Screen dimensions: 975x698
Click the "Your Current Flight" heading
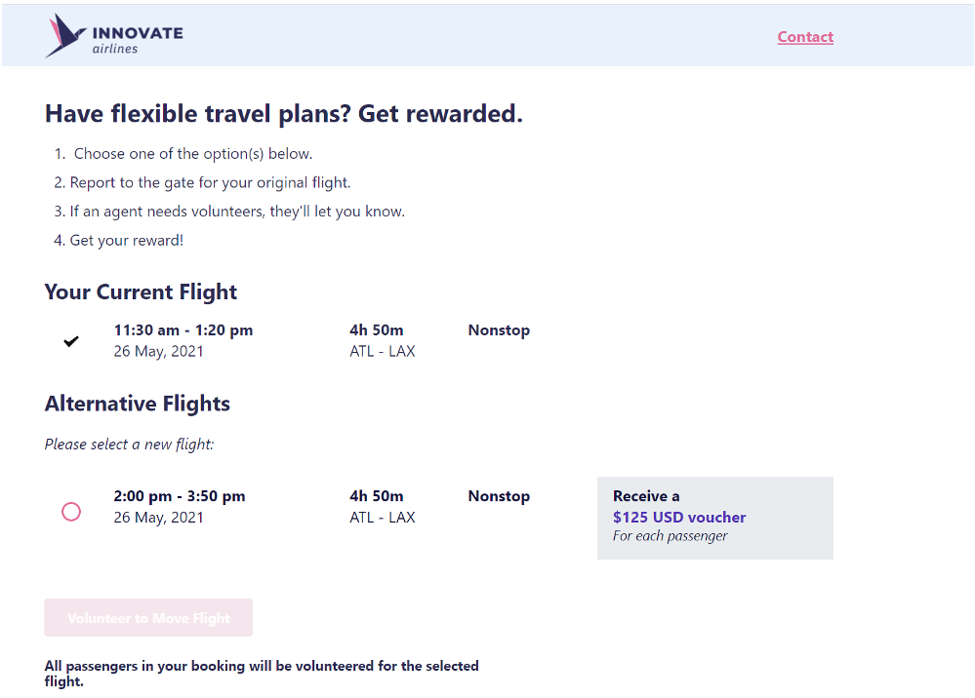tap(141, 291)
